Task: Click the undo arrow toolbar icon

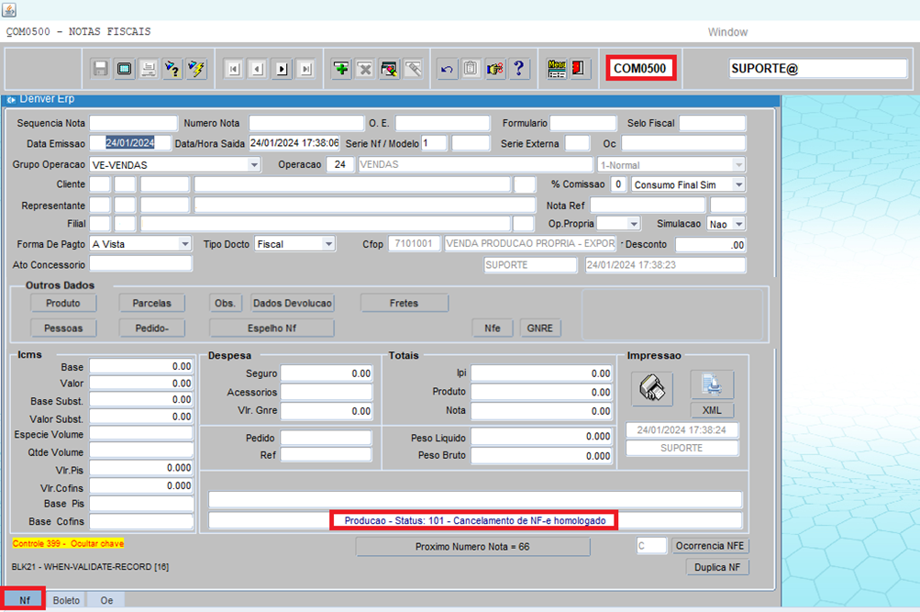Action: coord(447,69)
